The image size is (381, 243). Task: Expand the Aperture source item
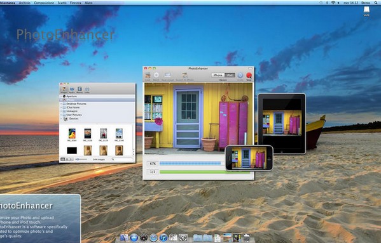pyautogui.click(x=61, y=96)
